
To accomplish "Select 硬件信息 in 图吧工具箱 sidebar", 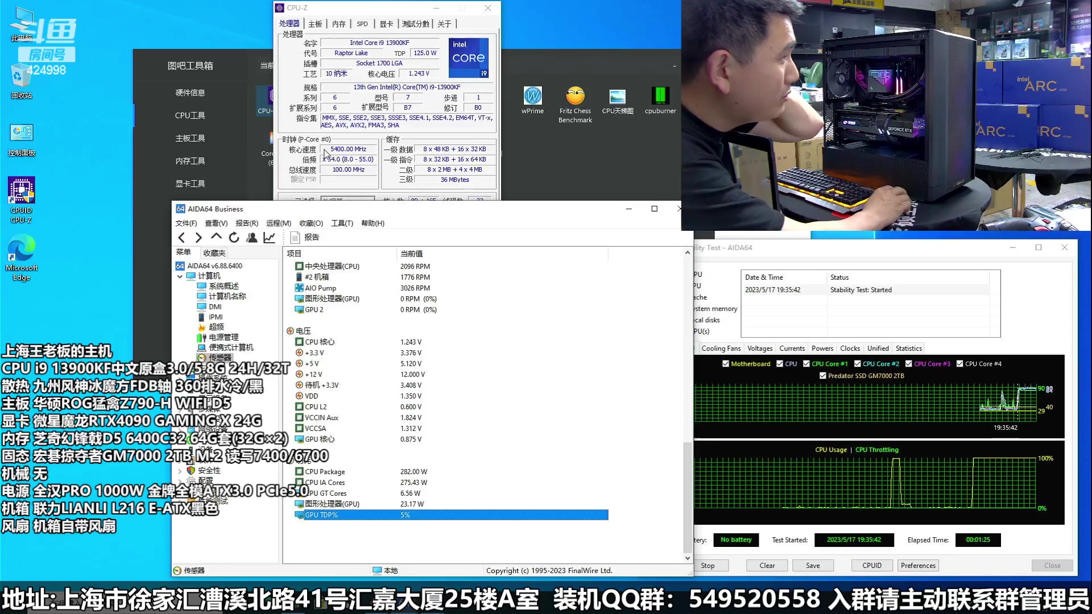I will click(x=190, y=93).
